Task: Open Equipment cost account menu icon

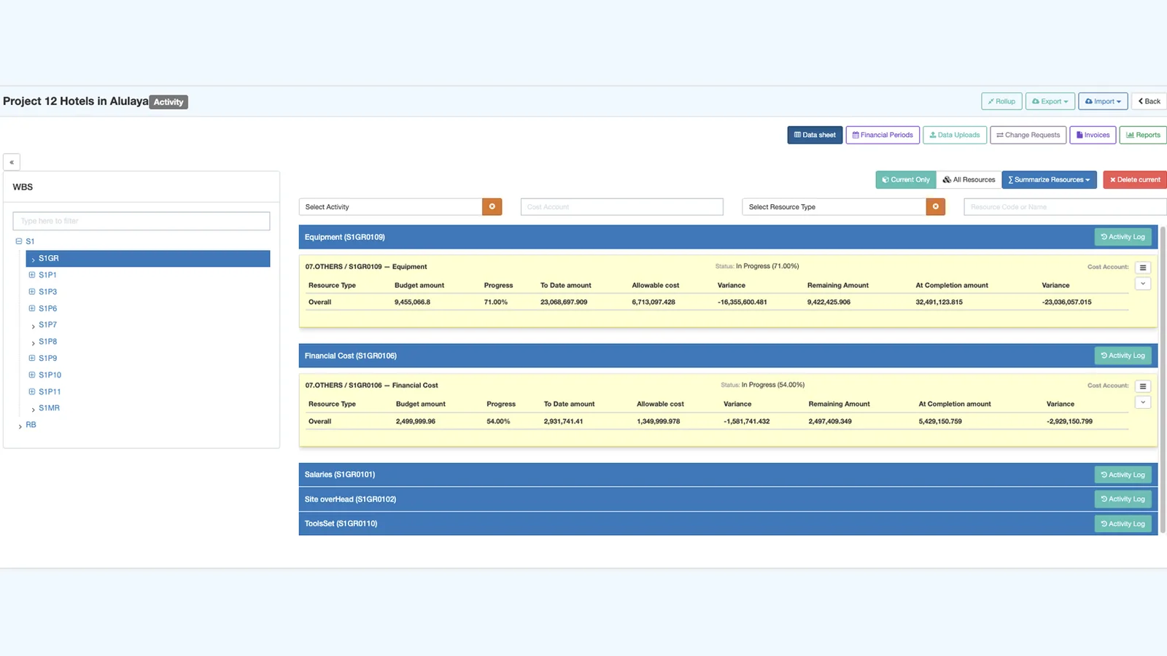Action: (x=1143, y=268)
